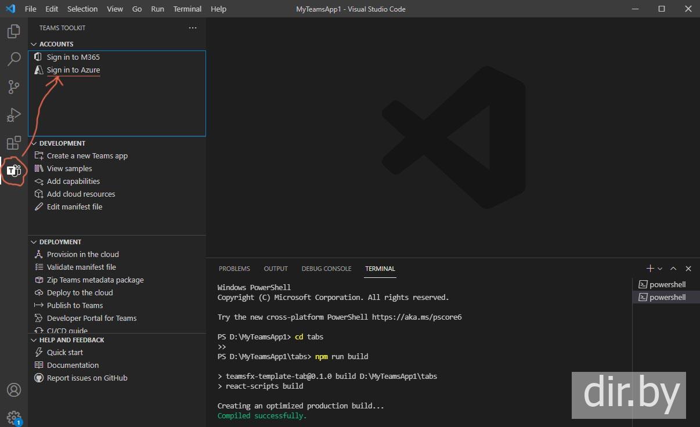Open the Terminal menu in menu bar
The height and width of the screenshot is (427, 700).
coord(187,9)
